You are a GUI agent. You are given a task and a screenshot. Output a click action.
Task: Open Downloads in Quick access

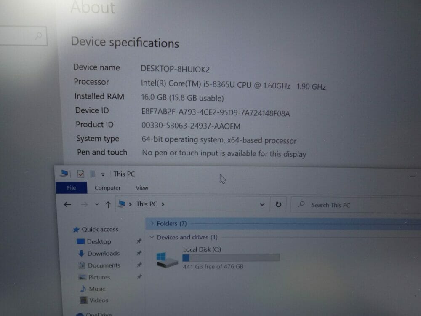click(104, 253)
